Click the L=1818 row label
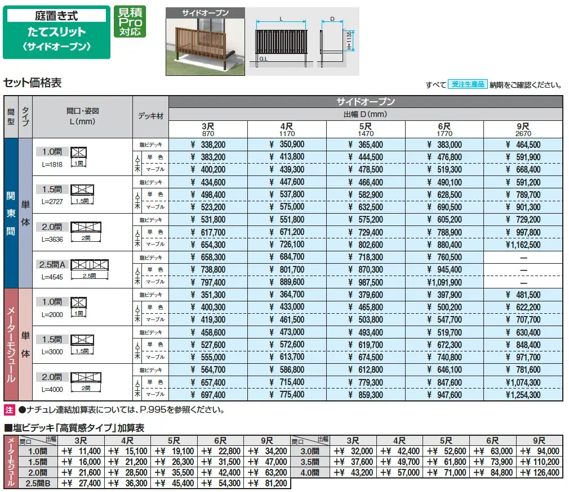Viewport: 569px width, 492px height. tap(52, 165)
